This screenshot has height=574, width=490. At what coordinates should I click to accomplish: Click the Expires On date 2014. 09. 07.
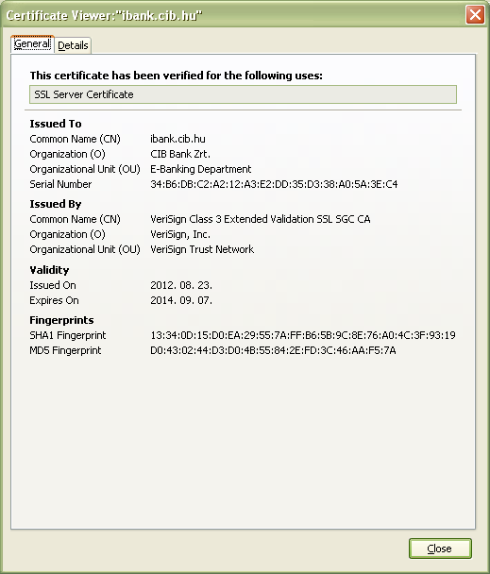click(x=181, y=300)
